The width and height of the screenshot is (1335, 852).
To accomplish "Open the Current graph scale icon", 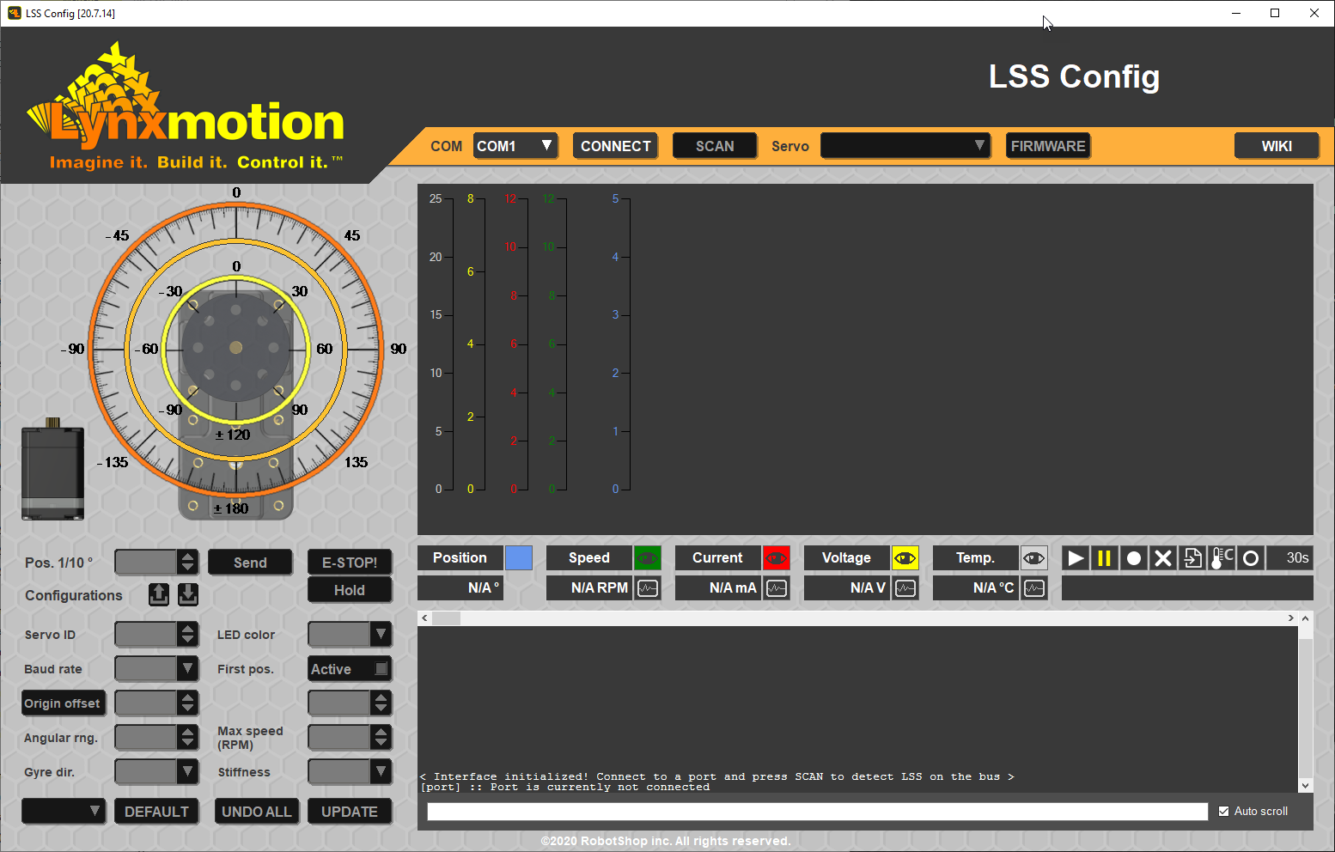I will 777,588.
